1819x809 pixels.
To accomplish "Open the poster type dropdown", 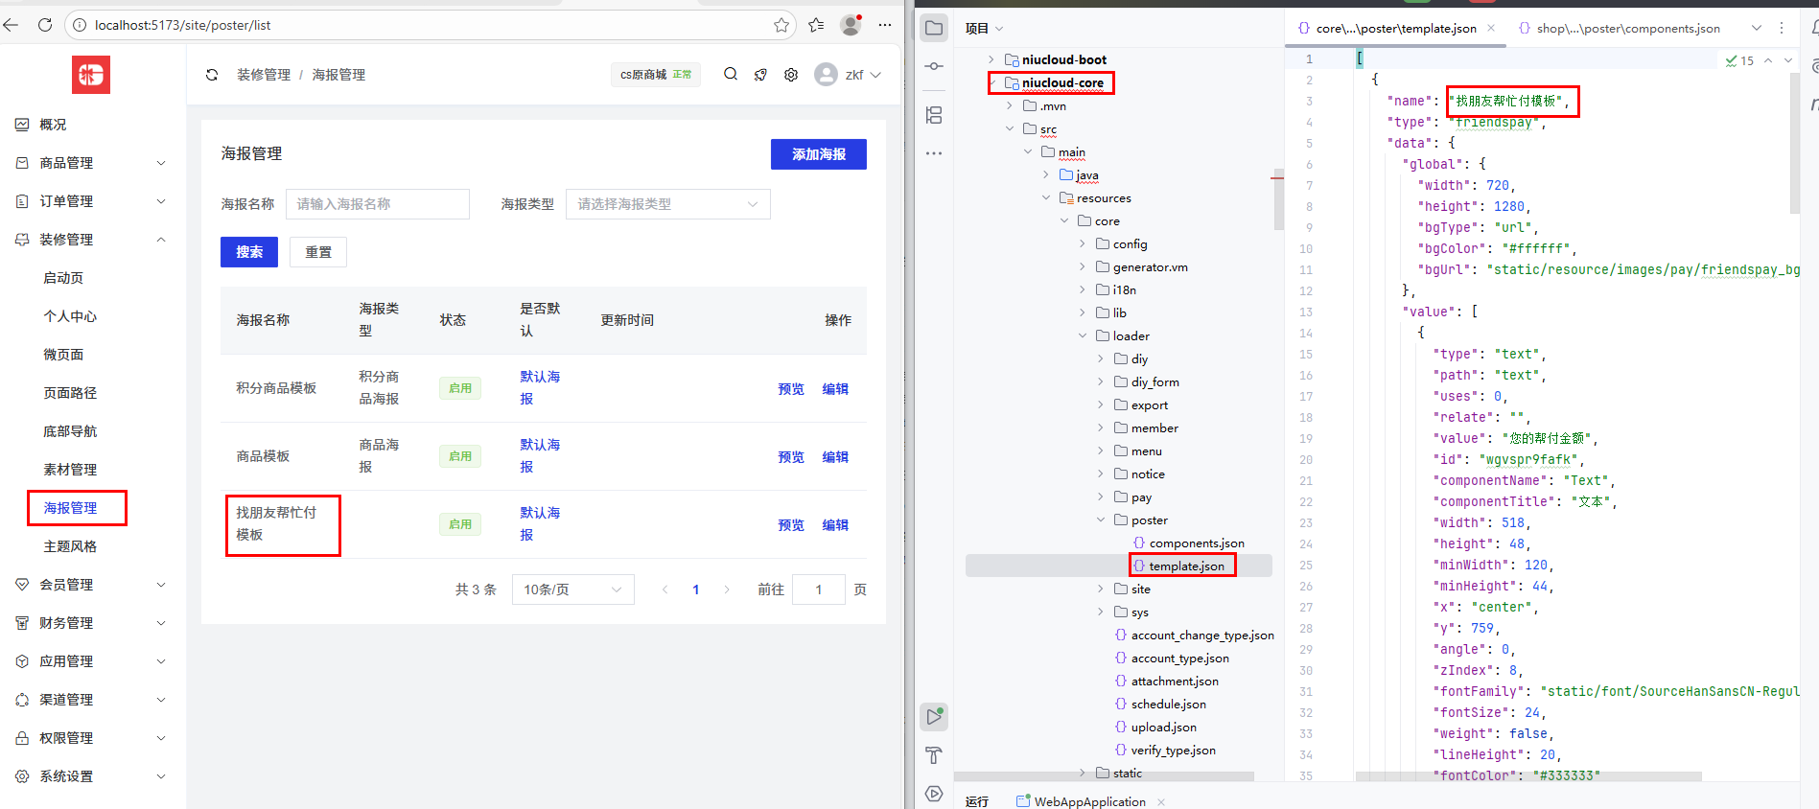I will (x=667, y=204).
